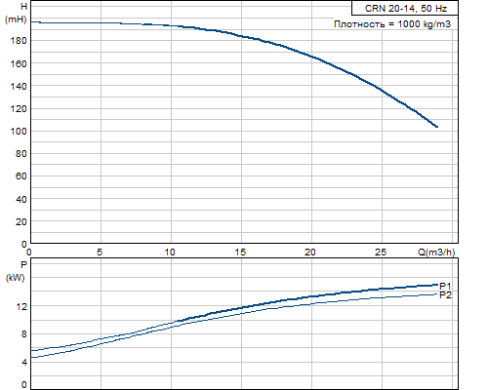Select the Q(m3/h) axis label
Image resolution: width=488 pixels, height=390 pixels.
436,252
